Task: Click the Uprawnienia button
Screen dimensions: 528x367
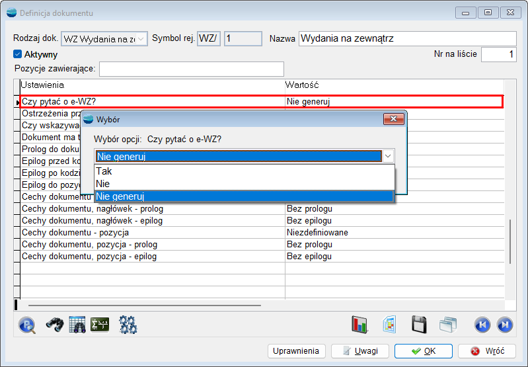Action: click(297, 351)
